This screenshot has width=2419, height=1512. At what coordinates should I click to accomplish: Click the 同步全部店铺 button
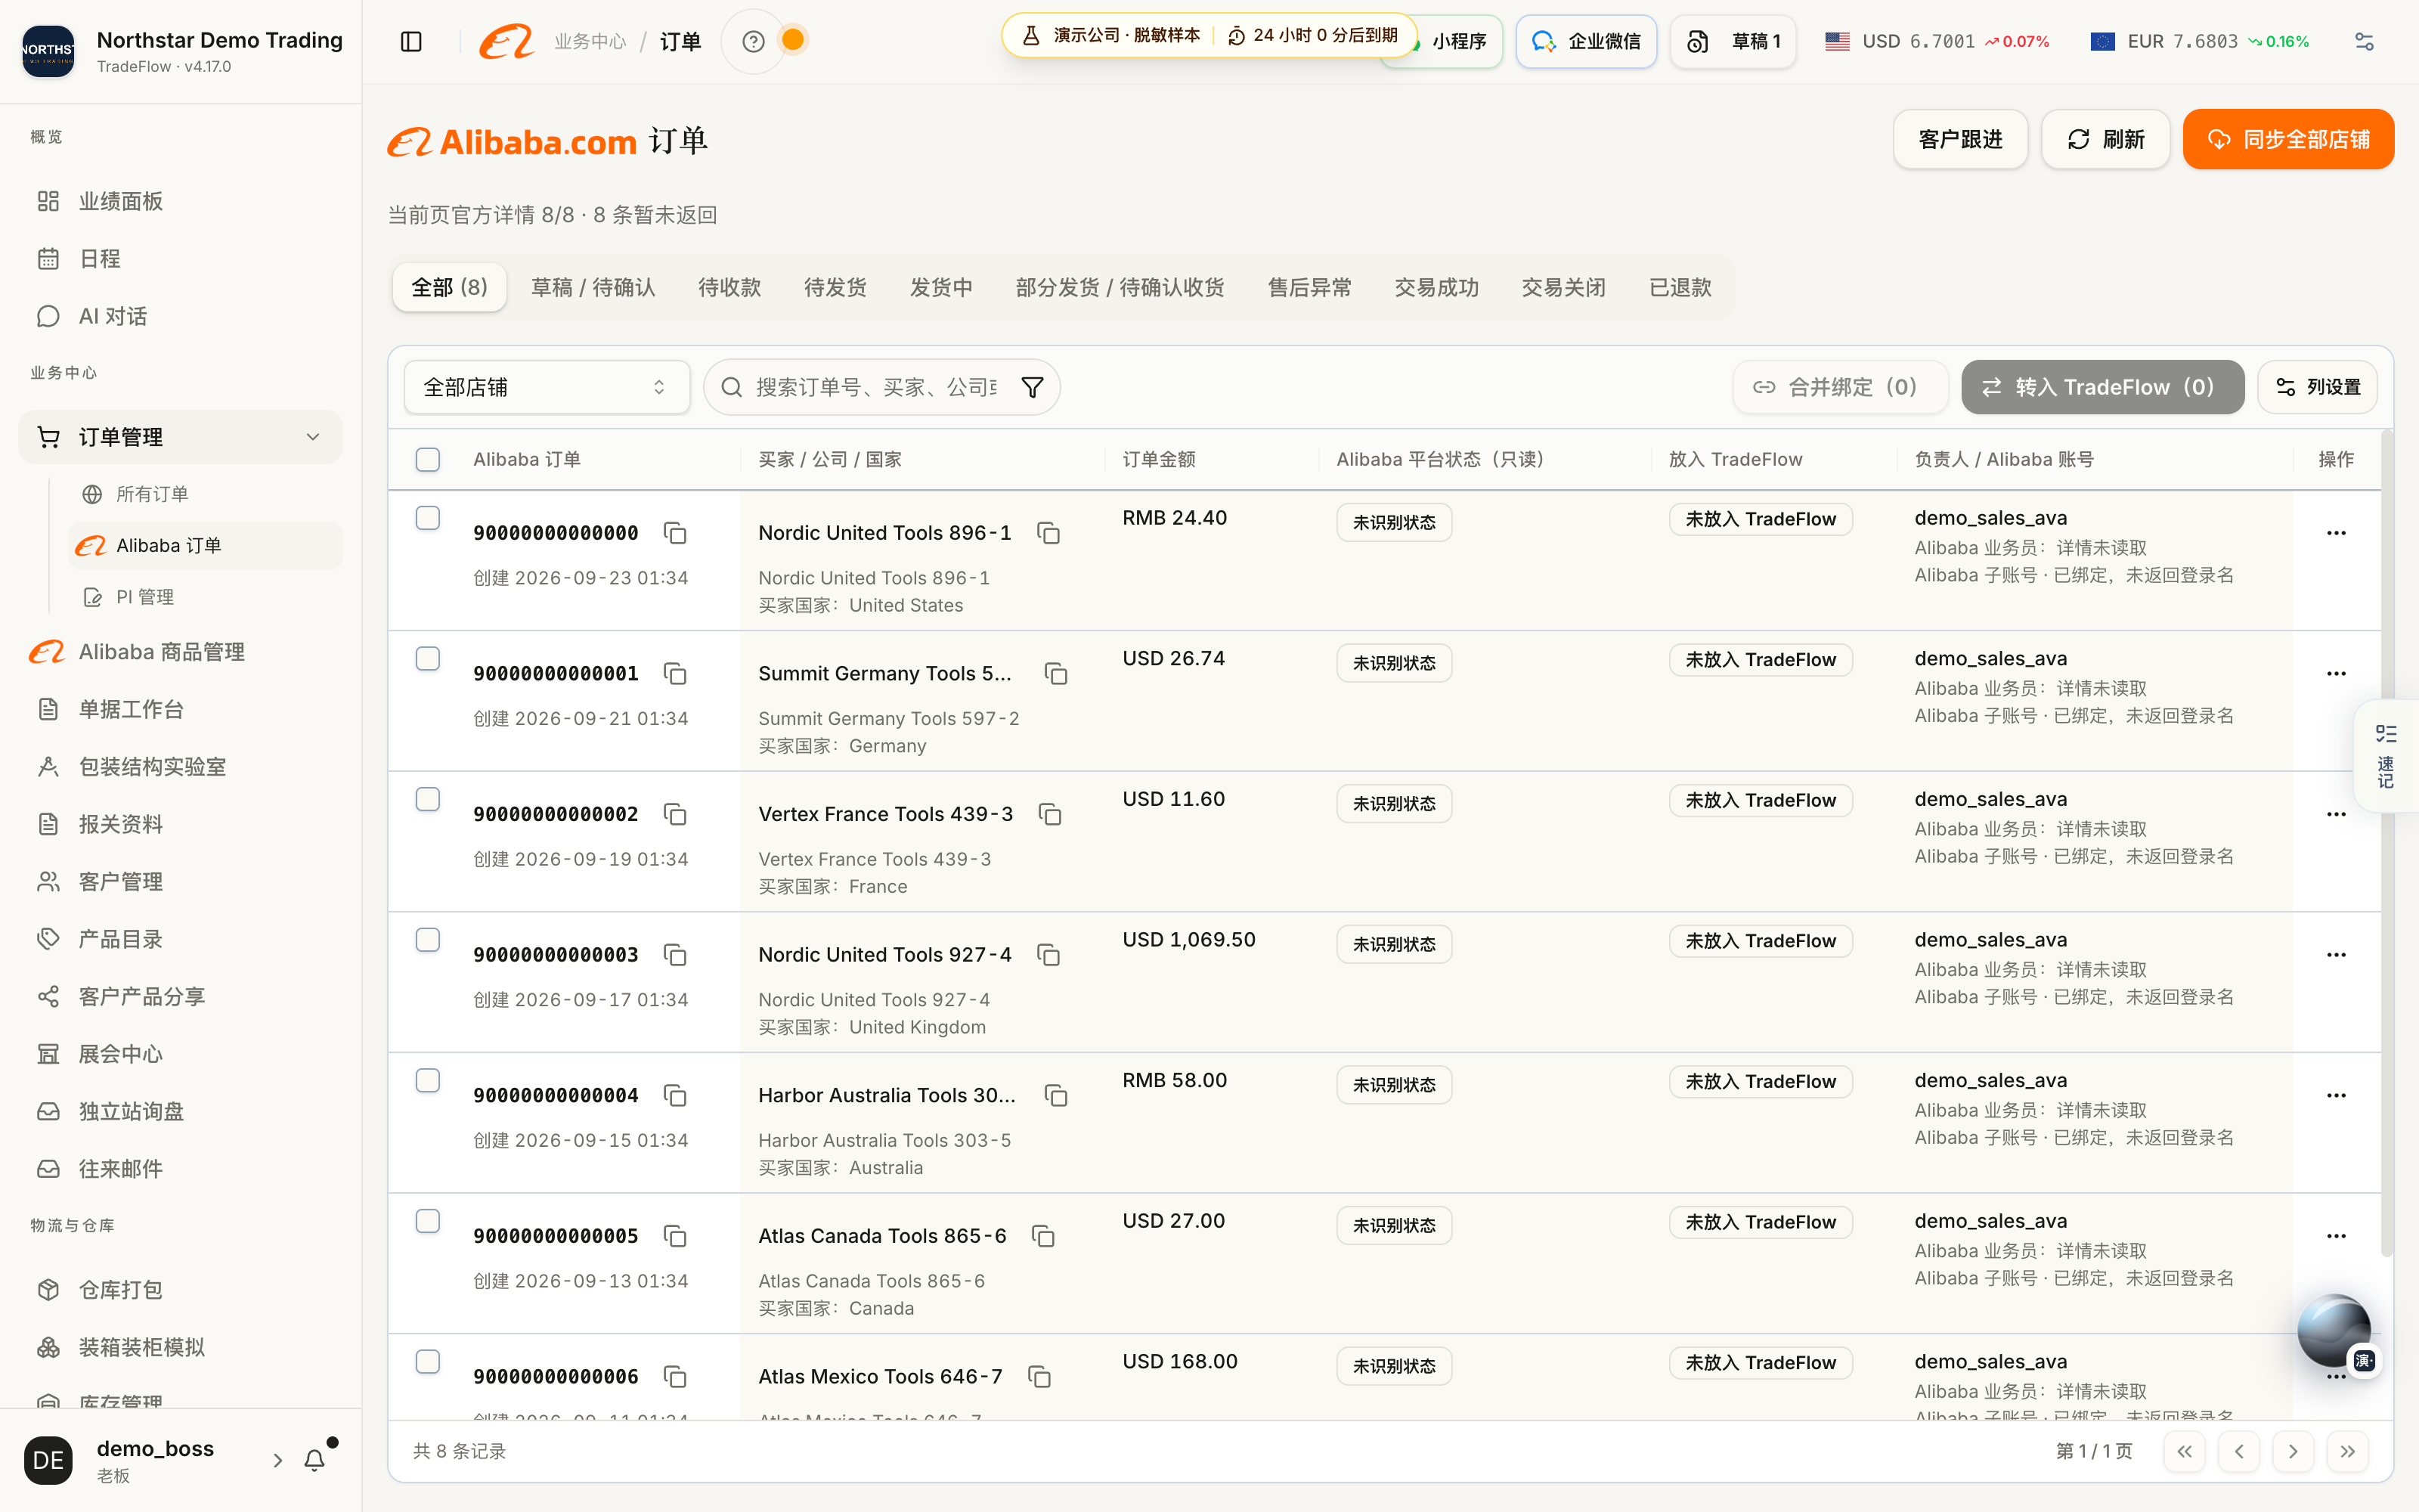point(2288,139)
